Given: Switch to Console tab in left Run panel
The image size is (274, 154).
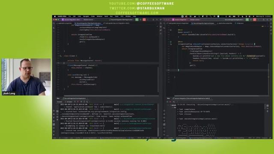Looking at the screenshot, I should click(60, 102).
